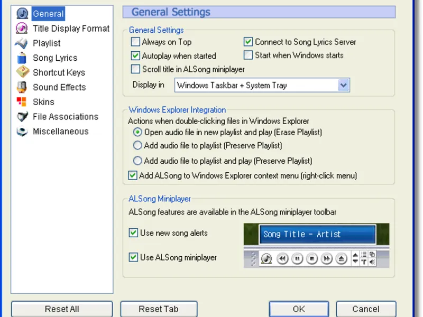Select Open audio file in new playlist radio
The width and height of the screenshot is (423, 317).
[x=137, y=132]
